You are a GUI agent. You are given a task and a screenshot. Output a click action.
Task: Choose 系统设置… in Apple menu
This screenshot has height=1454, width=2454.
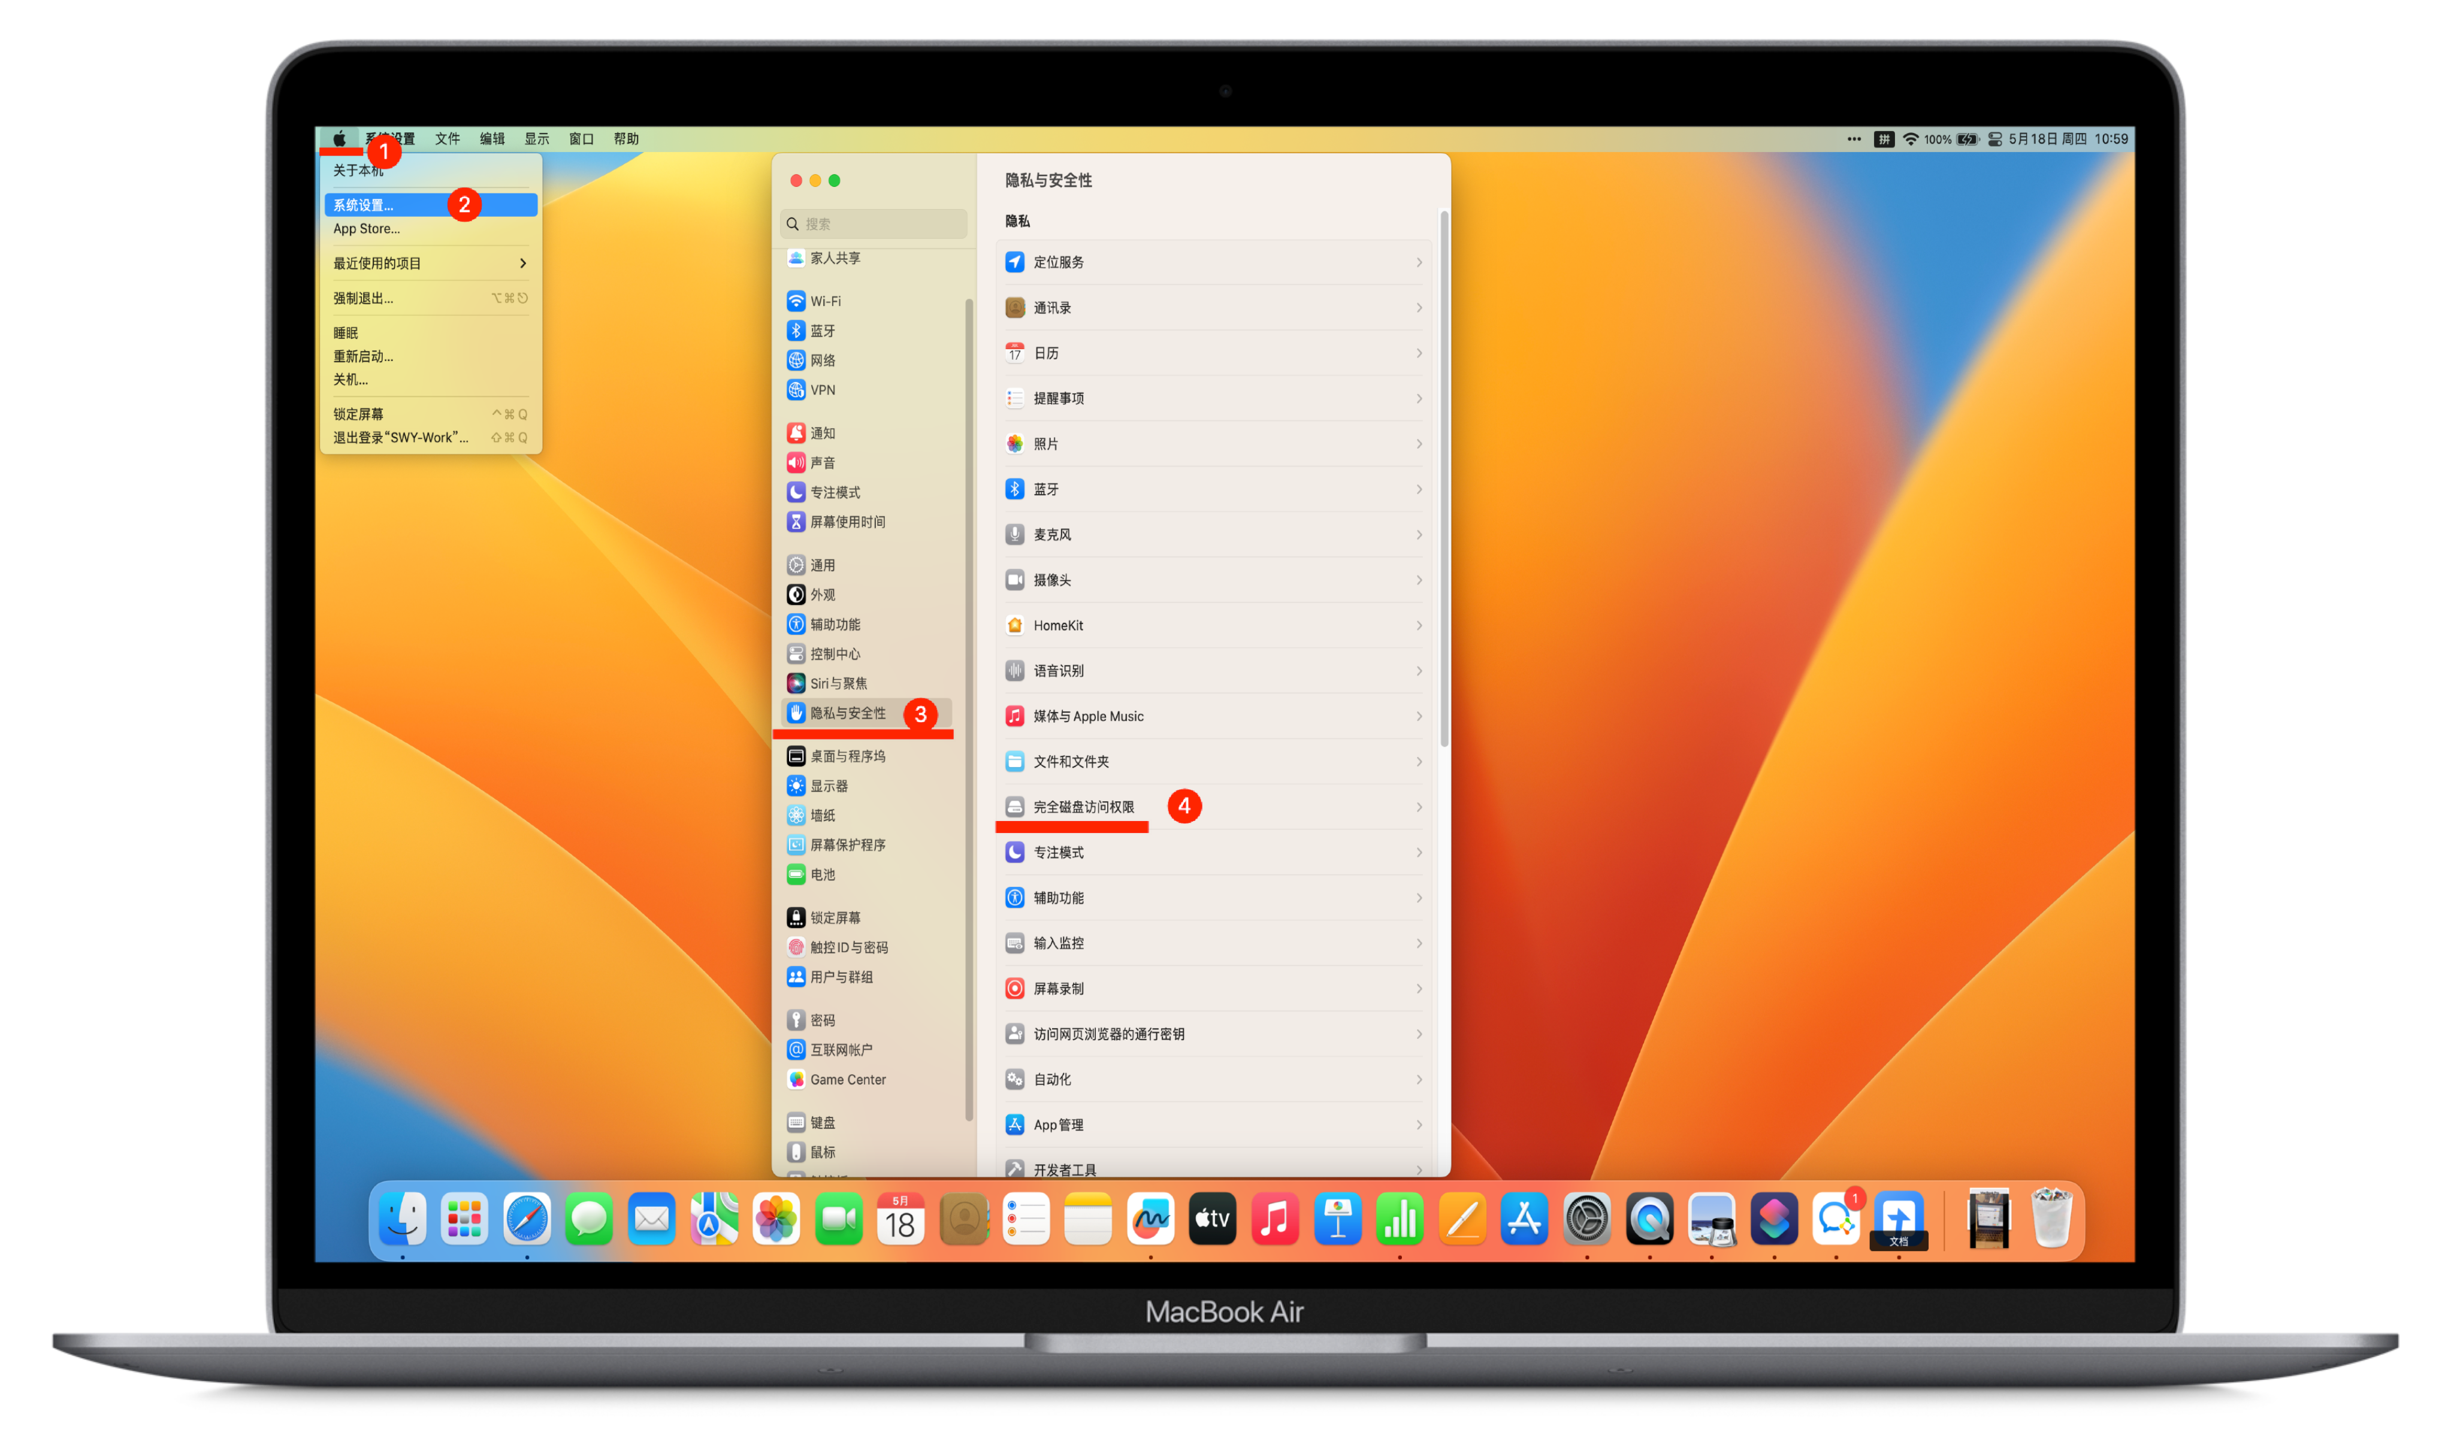point(364,205)
